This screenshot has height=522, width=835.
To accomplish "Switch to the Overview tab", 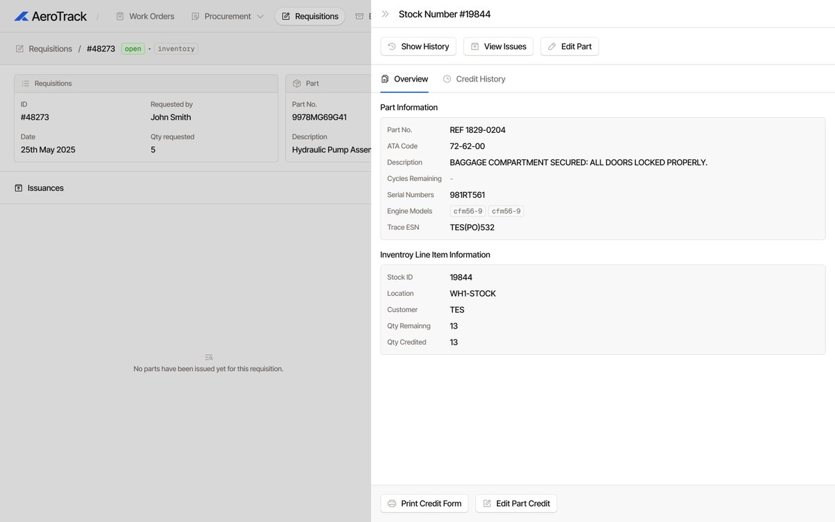I will (x=404, y=79).
